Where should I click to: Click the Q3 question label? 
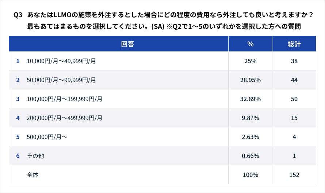tap(18, 15)
